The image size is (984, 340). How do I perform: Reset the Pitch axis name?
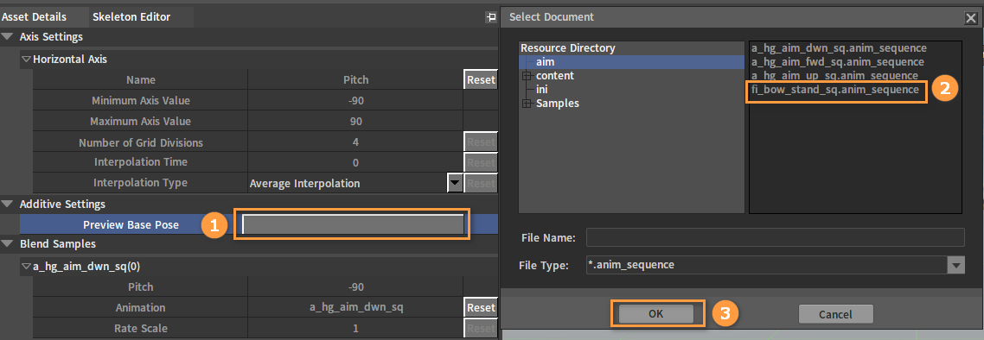(x=481, y=80)
